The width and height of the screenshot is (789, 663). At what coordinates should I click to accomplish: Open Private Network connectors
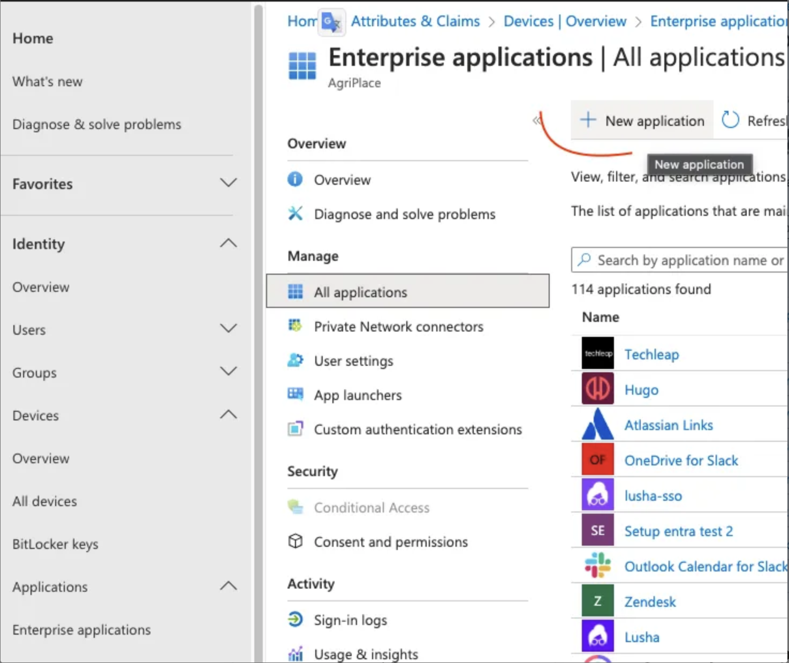click(398, 327)
